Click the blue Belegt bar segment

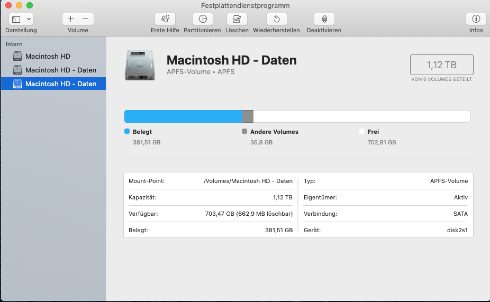tap(183, 116)
